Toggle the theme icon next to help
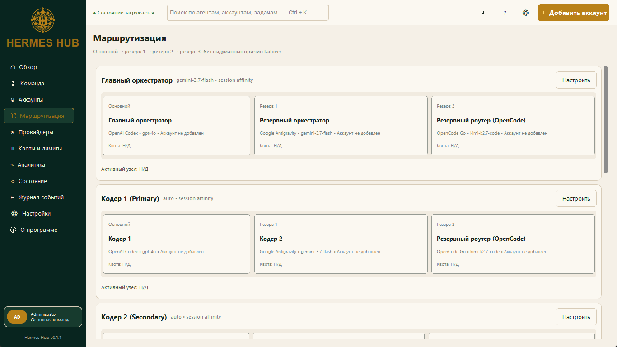The width and height of the screenshot is (617, 347). 484,13
